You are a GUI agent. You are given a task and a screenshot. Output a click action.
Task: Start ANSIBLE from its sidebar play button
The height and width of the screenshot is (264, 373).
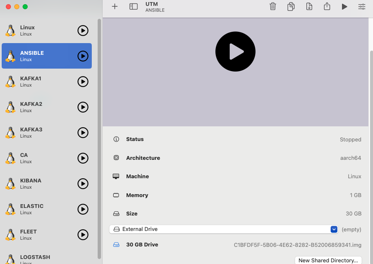[83, 56]
